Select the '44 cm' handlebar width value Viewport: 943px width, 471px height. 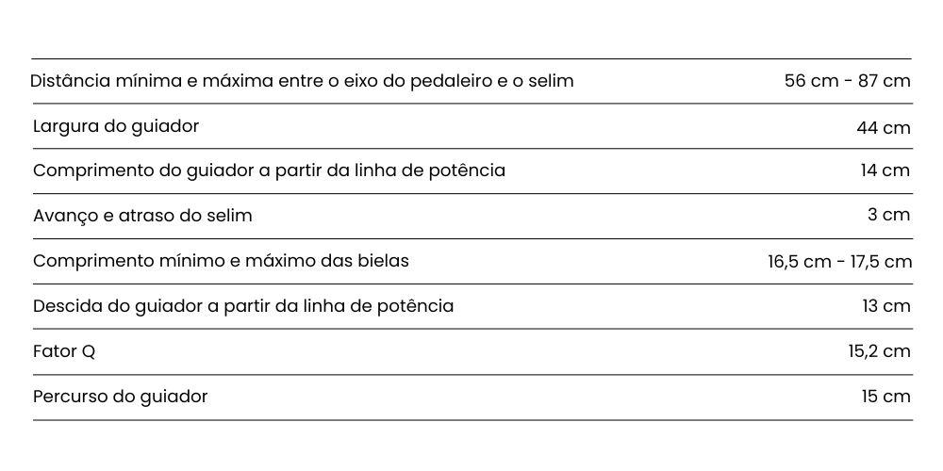(x=884, y=127)
